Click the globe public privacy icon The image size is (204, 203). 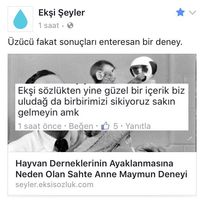click(x=70, y=25)
